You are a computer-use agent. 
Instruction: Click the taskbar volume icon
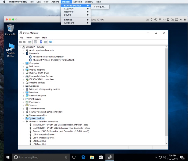pos(164,157)
